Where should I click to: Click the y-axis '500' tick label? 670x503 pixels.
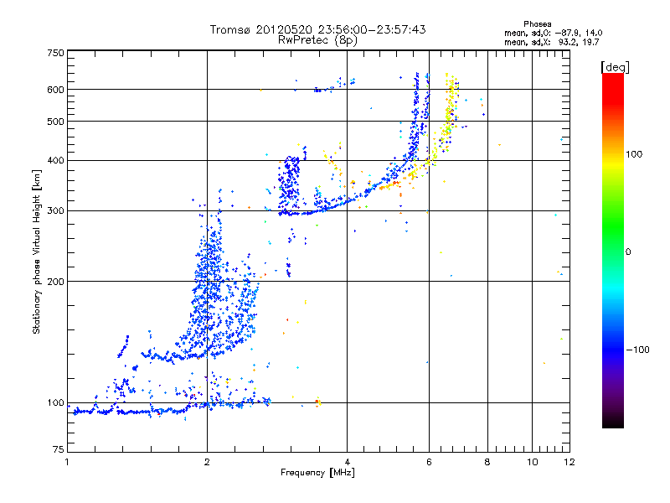(x=56, y=122)
